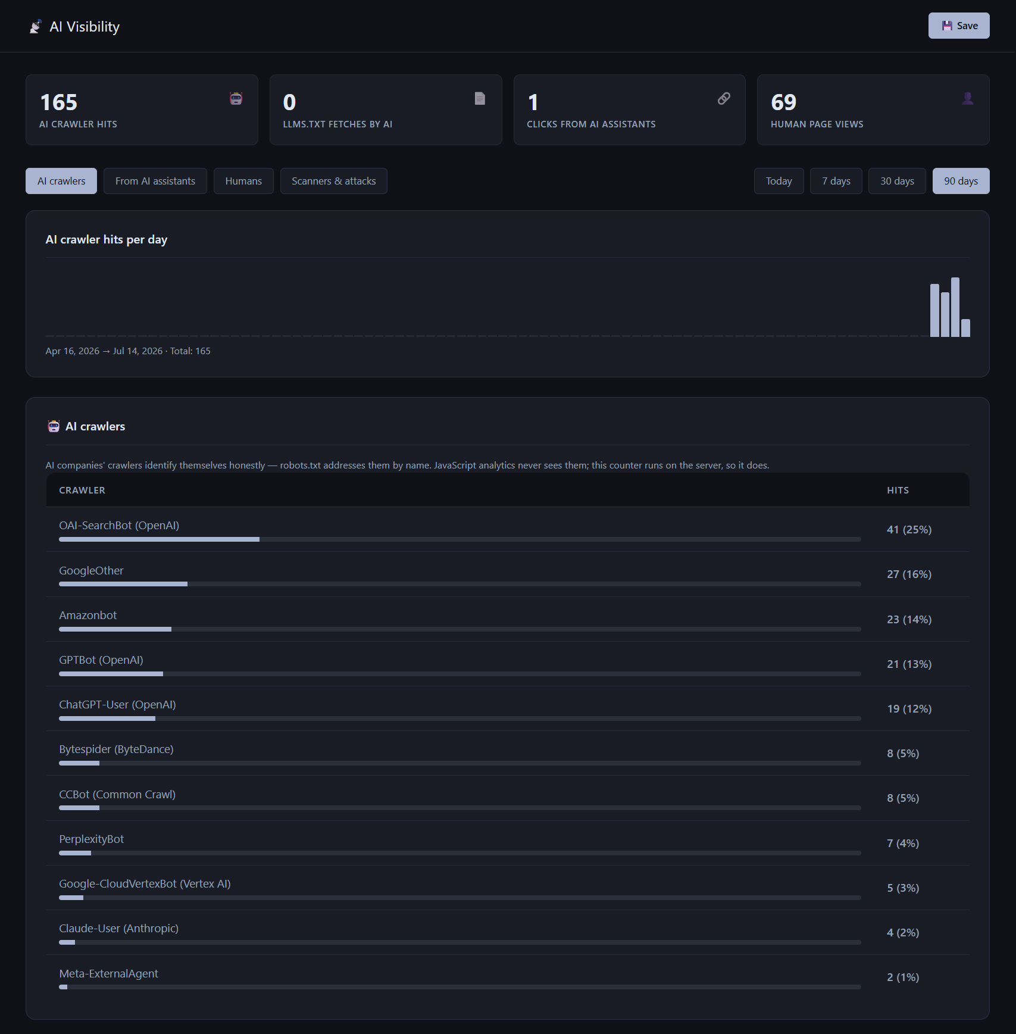Image resolution: width=1016 pixels, height=1034 pixels.
Task: Save the dashboard with the Save button
Action: [x=959, y=26]
